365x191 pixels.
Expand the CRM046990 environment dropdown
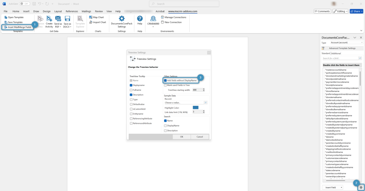[x=153, y=27]
